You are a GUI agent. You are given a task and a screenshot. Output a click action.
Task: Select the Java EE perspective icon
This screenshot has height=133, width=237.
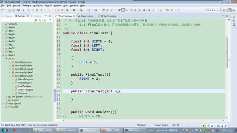tap(230, 10)
